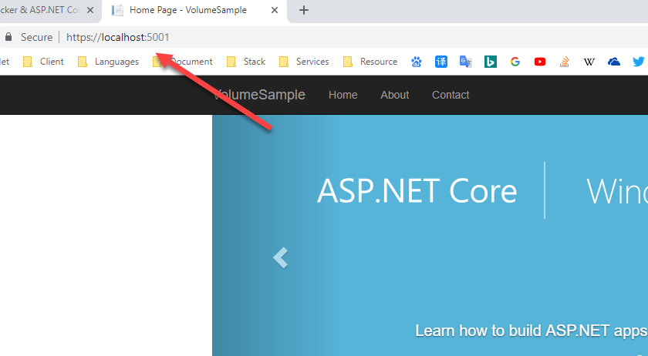This screenshot has width=648, height=356.
Task: Click the 'Learn how to build ASP.NET apps' caption
Action: [x=531, y=331]
